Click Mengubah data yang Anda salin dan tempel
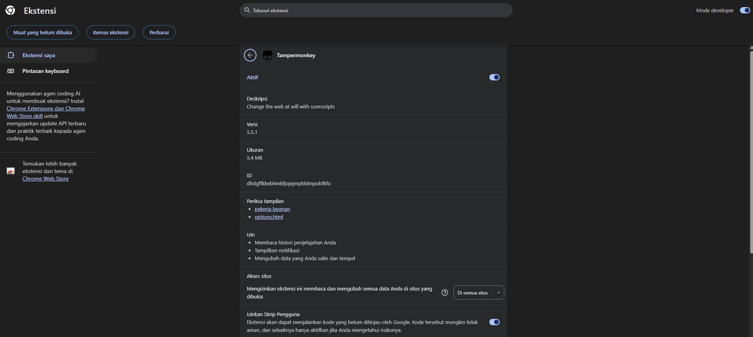The image size is (753, 337). [x=305, y=259]
